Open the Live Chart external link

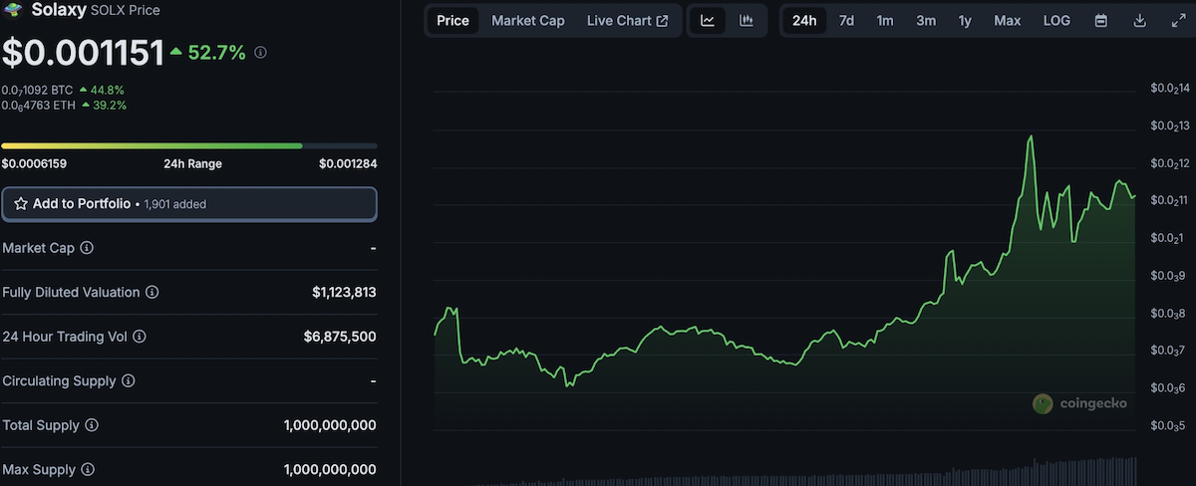(628, 21)
